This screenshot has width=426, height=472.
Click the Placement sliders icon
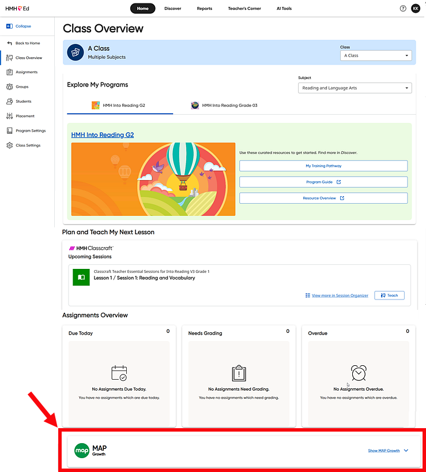click(x=10, y=116)
